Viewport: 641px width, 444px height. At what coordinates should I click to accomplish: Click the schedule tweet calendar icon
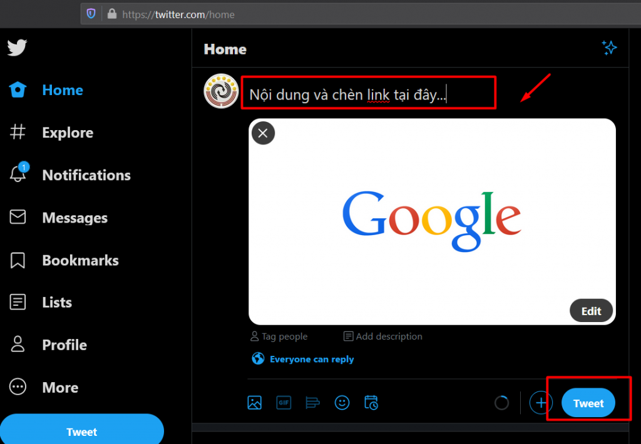371,403
